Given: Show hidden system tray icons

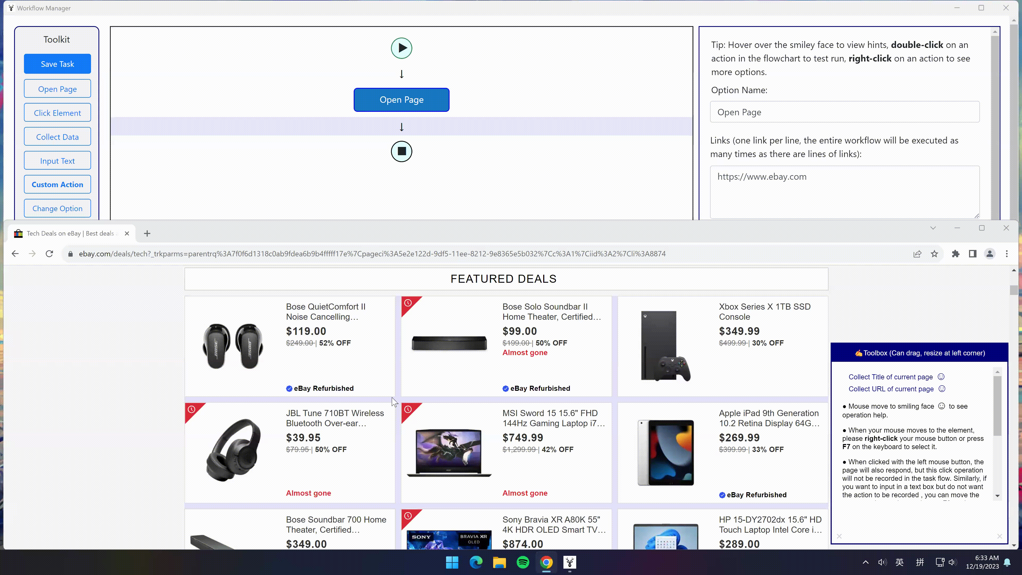Looking at the screenshot, I should pos(865,562).
